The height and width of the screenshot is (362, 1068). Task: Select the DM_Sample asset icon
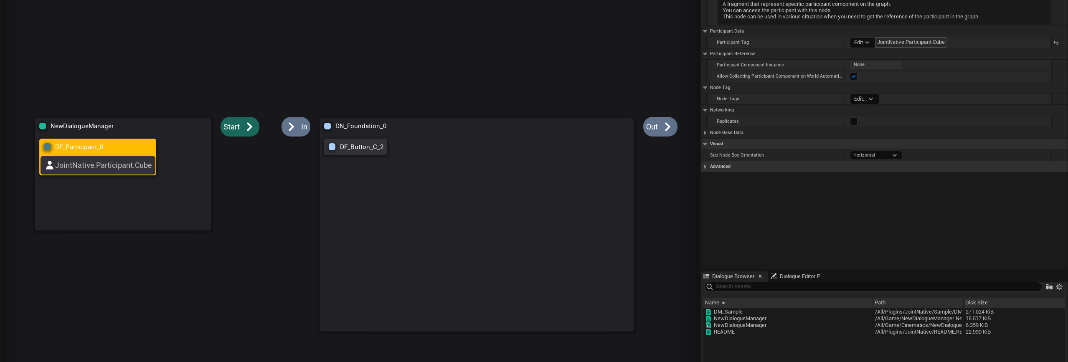[708, 312]
